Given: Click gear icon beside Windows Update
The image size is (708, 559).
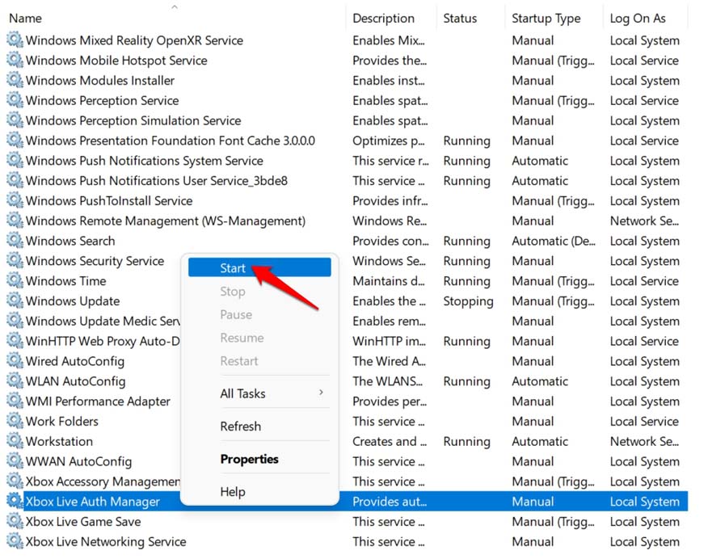Looking at the screenshot, I should pos(15,301).
